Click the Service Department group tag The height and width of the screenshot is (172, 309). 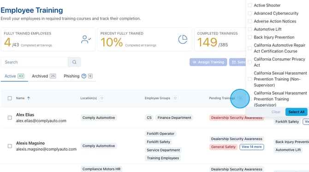coord(163,150)
